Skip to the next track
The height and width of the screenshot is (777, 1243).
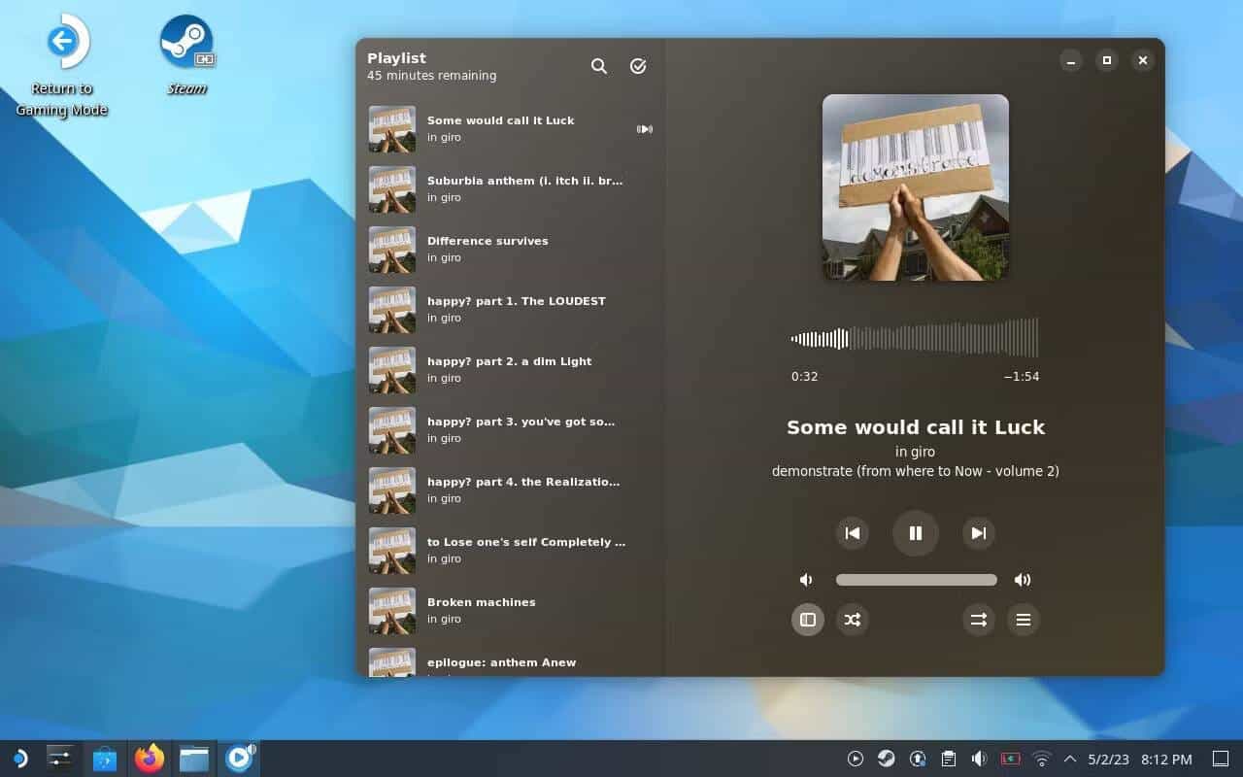[978, 532]
